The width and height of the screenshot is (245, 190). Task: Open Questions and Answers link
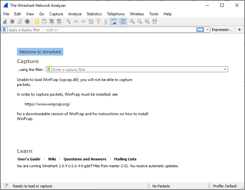tap(85, 159)
